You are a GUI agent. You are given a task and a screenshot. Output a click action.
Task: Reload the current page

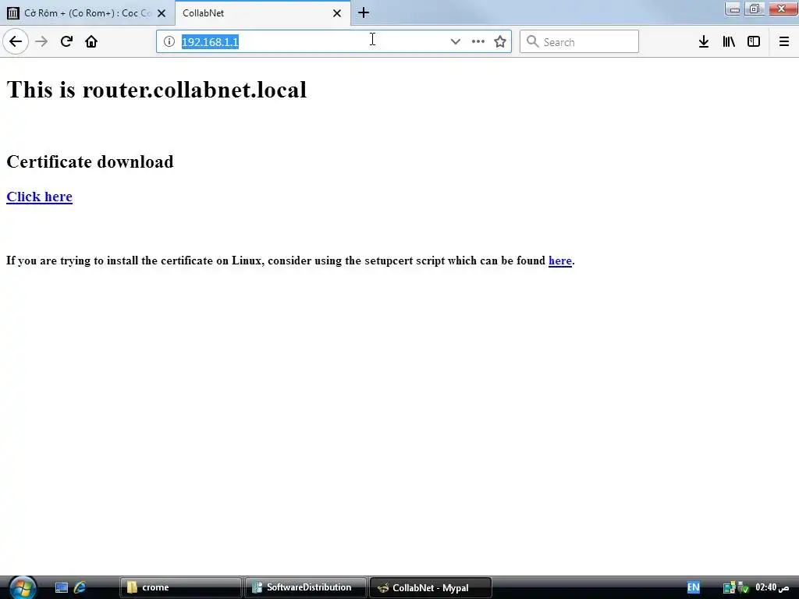[66, 42]
